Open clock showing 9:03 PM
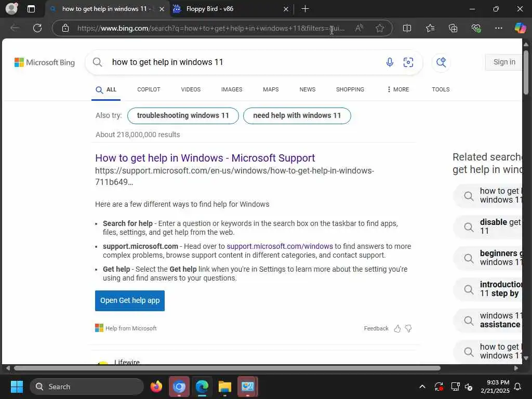 (x=495, y=387)
